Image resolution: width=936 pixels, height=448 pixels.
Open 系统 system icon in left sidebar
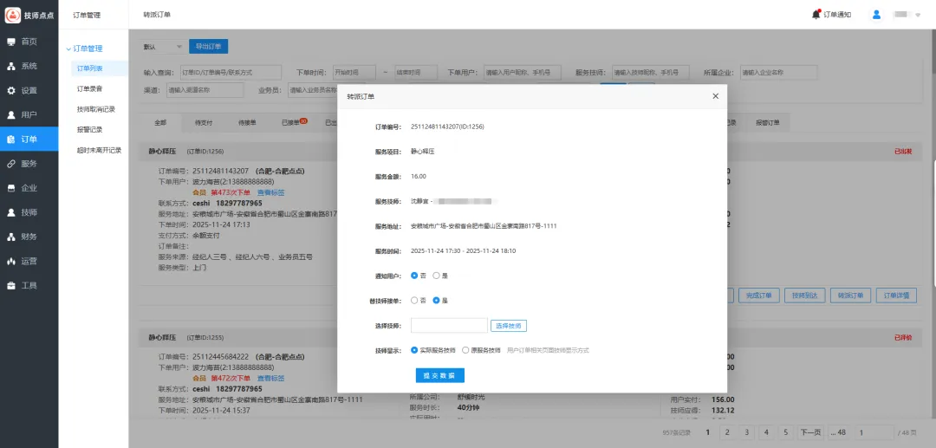click(x=11, y=66)
